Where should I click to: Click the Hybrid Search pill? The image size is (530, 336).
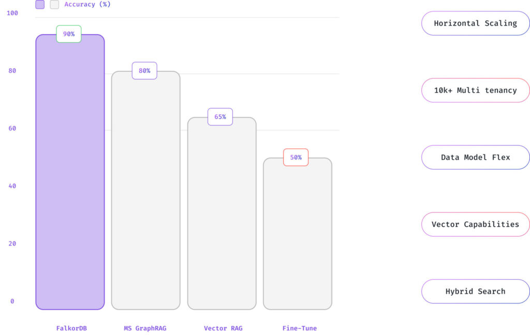[475, 292]
